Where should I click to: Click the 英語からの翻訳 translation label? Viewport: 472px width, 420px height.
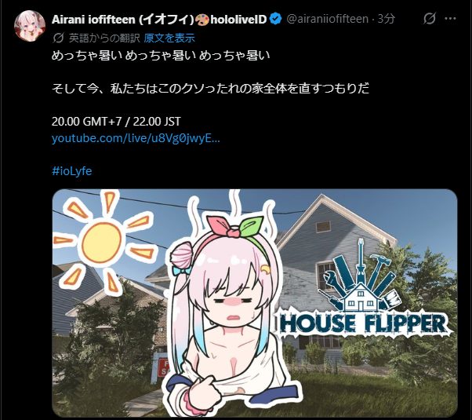(104, 38)
